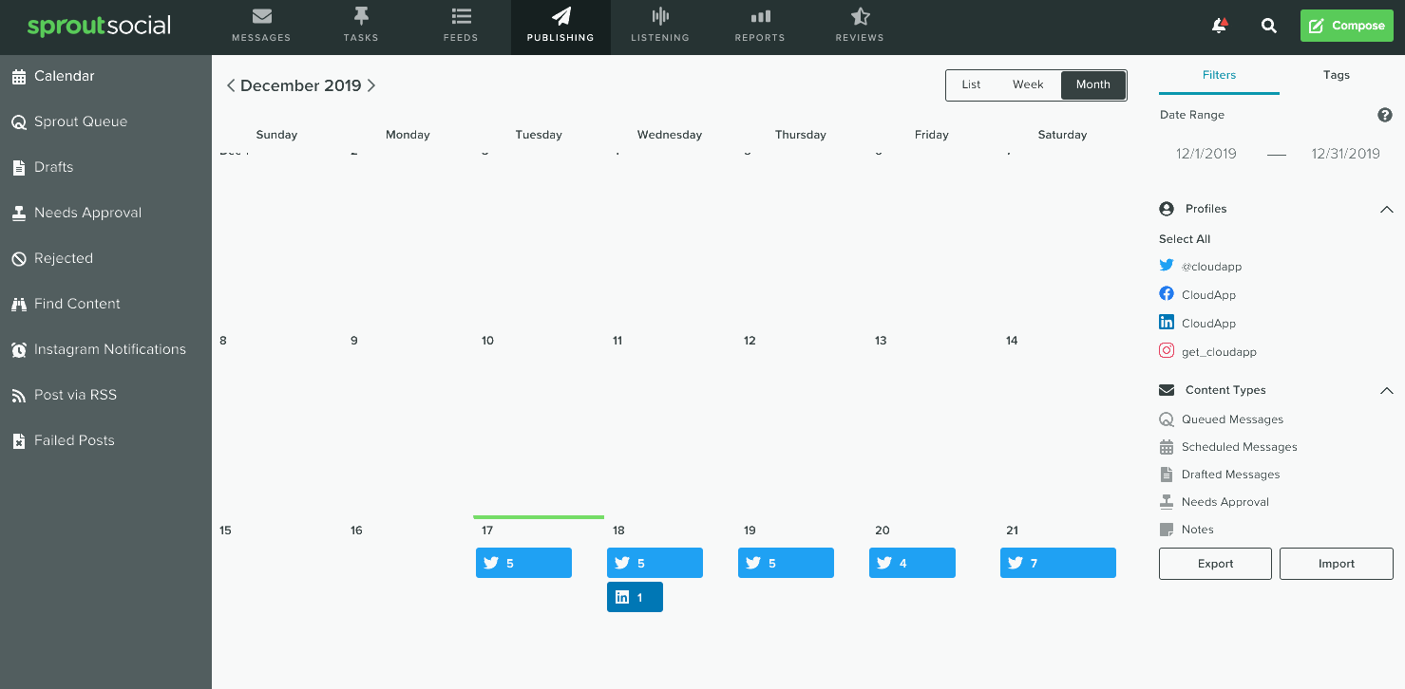Screen dimensions: 1405x689
Task: Click the end date 12/31/2019 field
Action: coord(1345,154)
